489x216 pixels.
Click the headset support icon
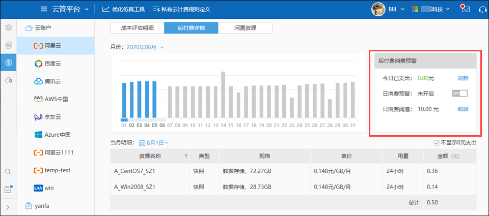click(481, 9)
